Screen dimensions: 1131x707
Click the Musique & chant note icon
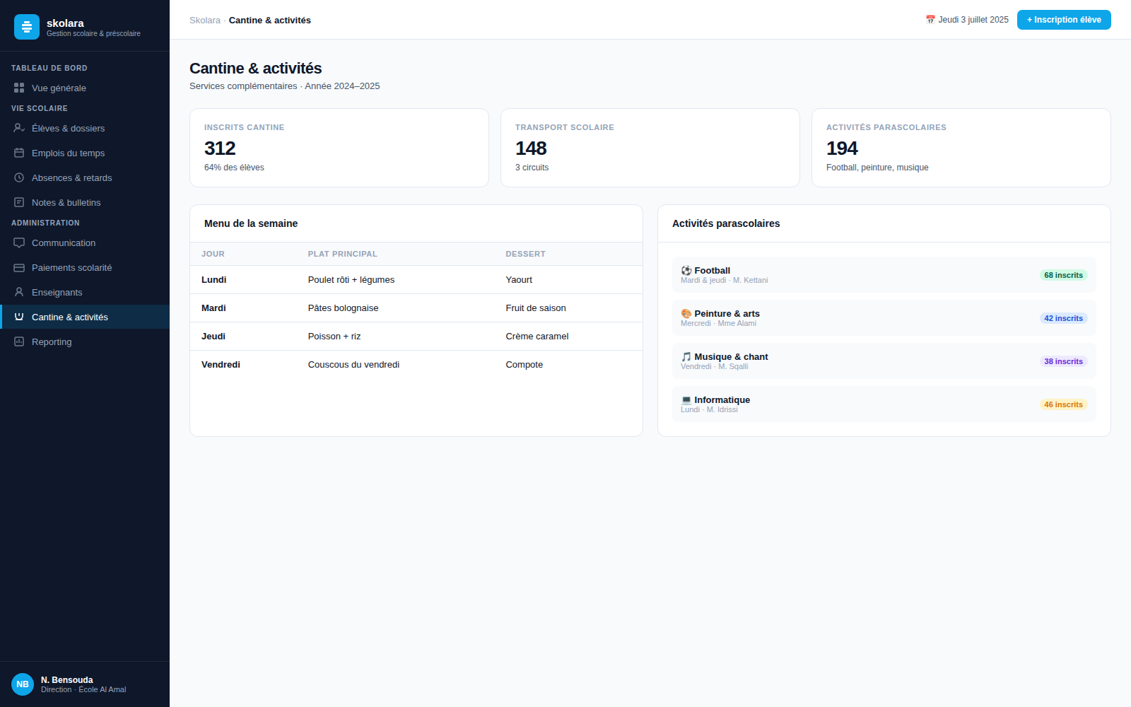686,357
